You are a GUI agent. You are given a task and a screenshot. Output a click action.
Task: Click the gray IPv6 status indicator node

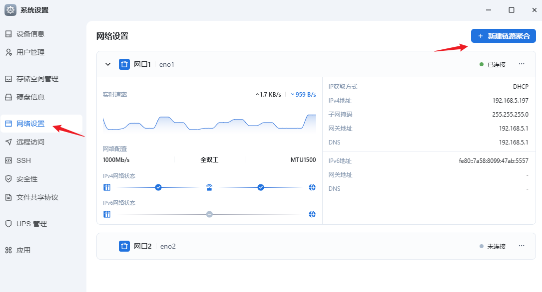tap(209, 214)
